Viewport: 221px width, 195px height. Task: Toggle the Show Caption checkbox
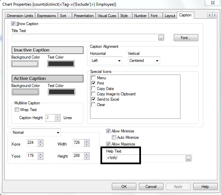point(13,24)
